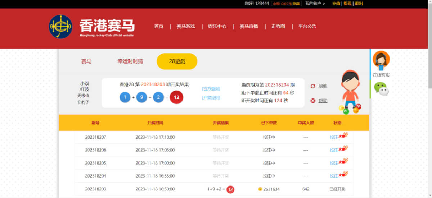
Task: Toggle 隐藏 to hide the account balance
Action: click(296, 4)
